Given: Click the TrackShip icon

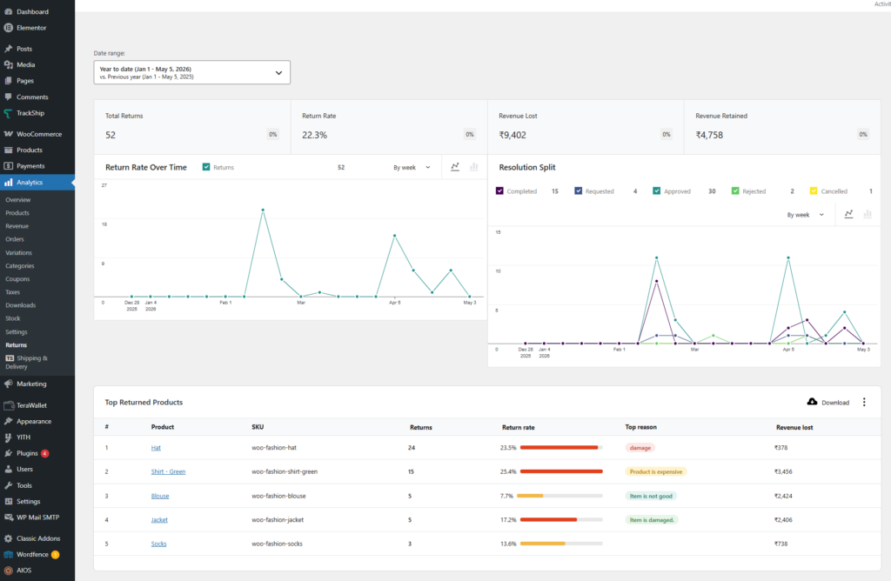Looking at the screenshot, I should [9, 113].
